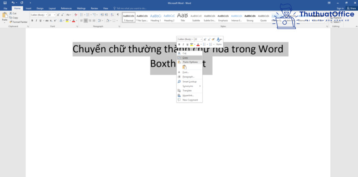Toggle Center alignment
The height and width of the screenshot is (177, 358).
click(85, 21)
